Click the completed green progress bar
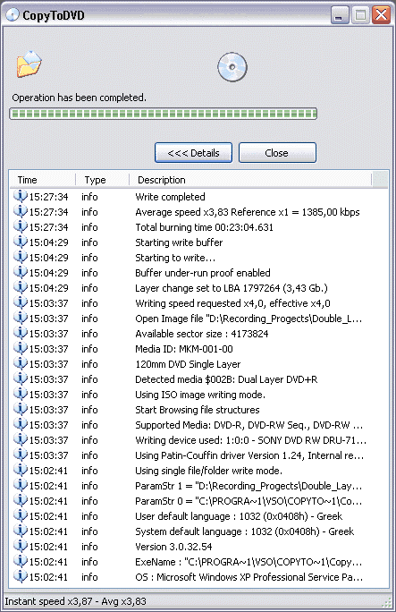This screenshot has width=396, height=612. [x=163, y=114]
